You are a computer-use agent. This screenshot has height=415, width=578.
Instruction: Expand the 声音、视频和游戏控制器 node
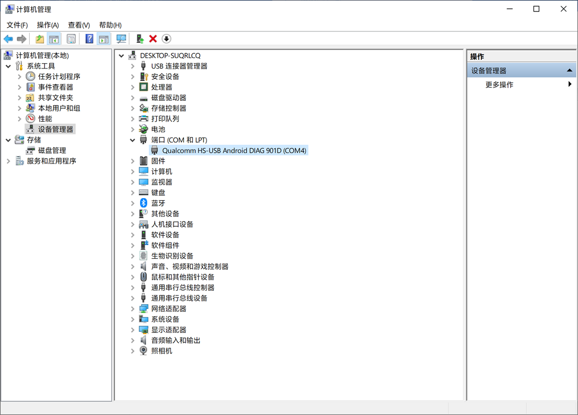coord(133,267)
